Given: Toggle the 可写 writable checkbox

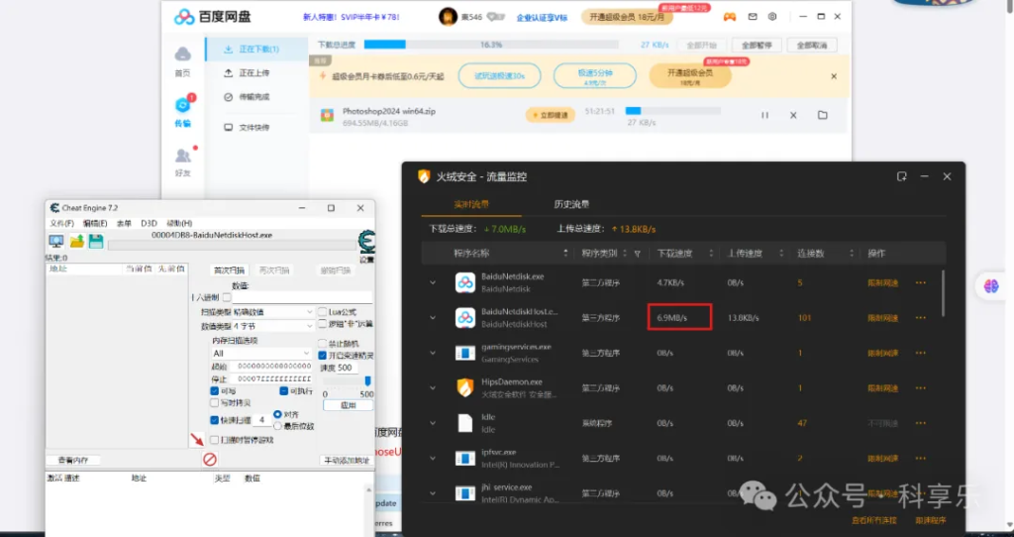Looking at the screenshot, I should pyautogui.click(x=214, y=390).
